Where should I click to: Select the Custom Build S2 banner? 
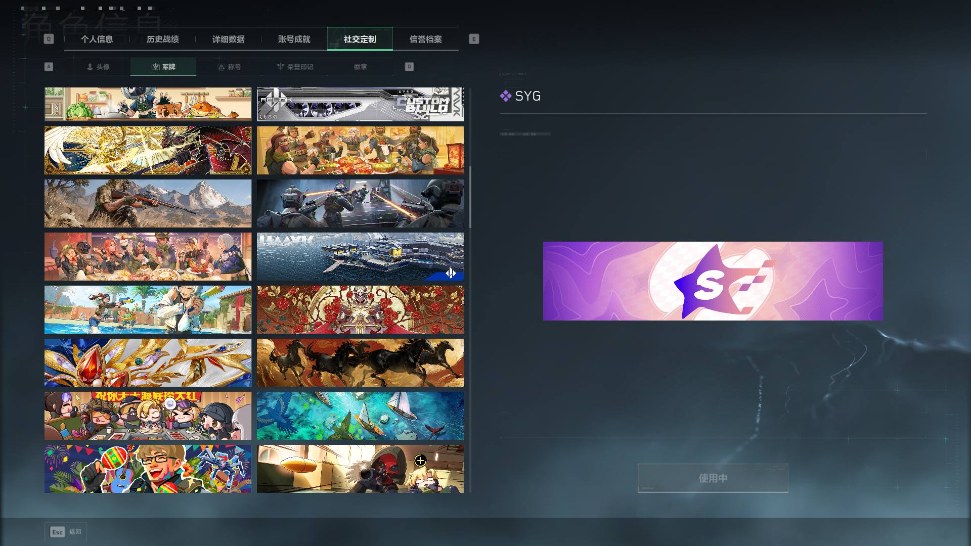coord(360,104)
